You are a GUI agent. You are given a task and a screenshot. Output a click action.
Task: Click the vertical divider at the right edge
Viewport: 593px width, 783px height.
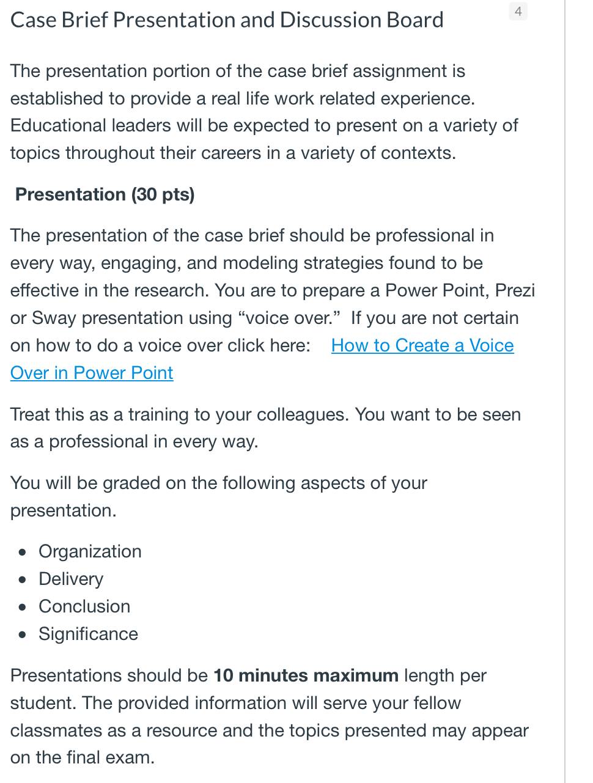(x=565, y=391)
